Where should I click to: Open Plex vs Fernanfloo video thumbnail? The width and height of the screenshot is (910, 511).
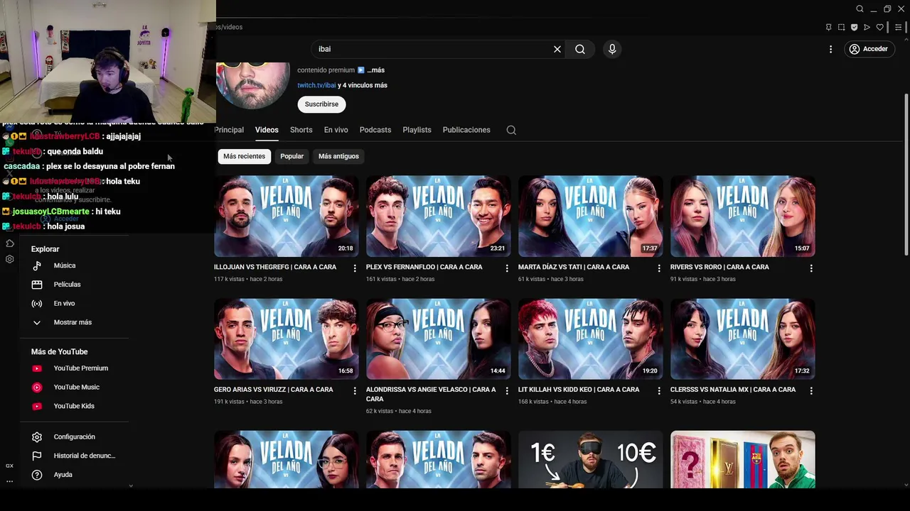[438, 216]
